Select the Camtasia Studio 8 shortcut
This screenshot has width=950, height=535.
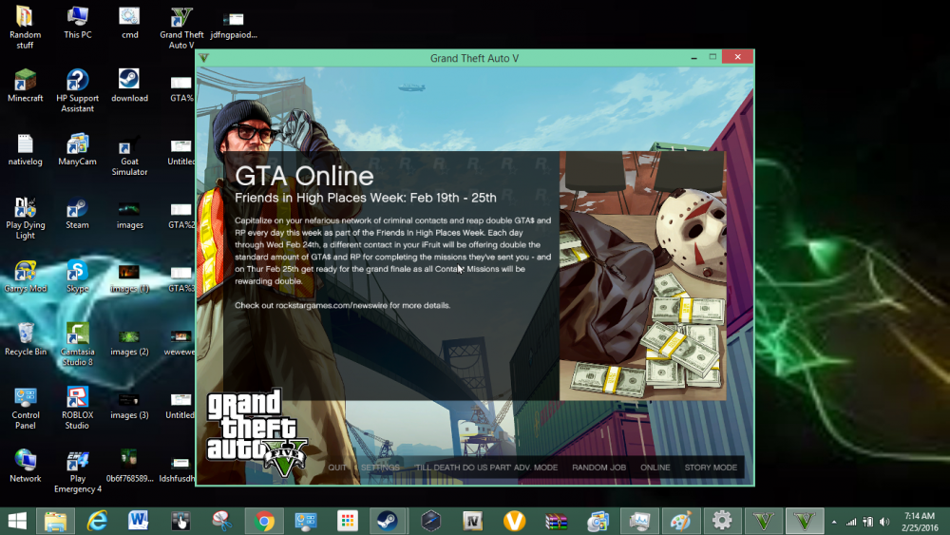click(x=78, y=344)
